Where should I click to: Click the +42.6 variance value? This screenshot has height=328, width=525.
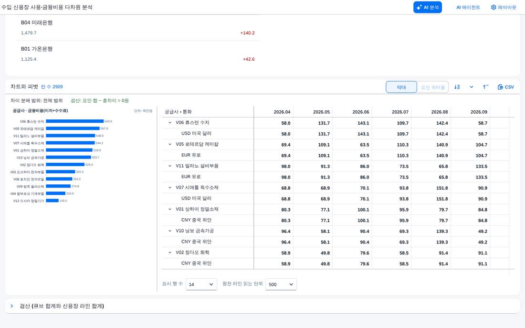tap(249, 59)
